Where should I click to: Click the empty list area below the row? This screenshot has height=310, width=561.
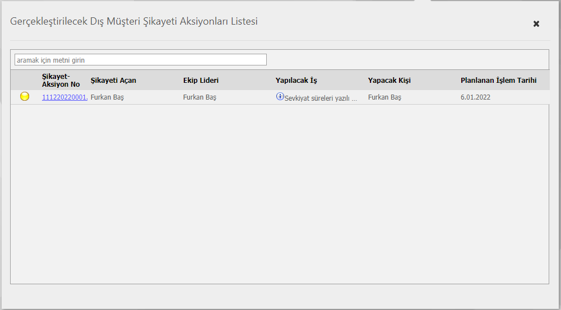280,194
